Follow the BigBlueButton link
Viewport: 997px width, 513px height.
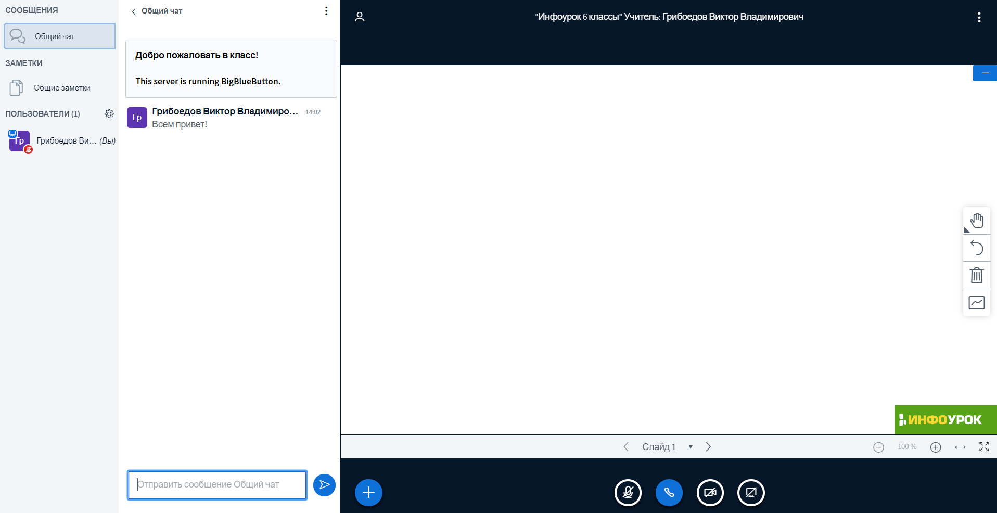(x=249, y=81)
